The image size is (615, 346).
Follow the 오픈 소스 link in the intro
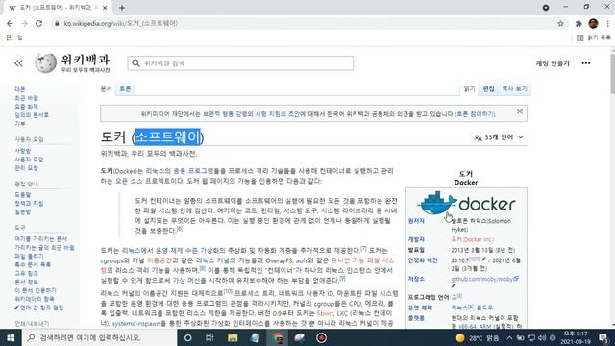(129, 181)
